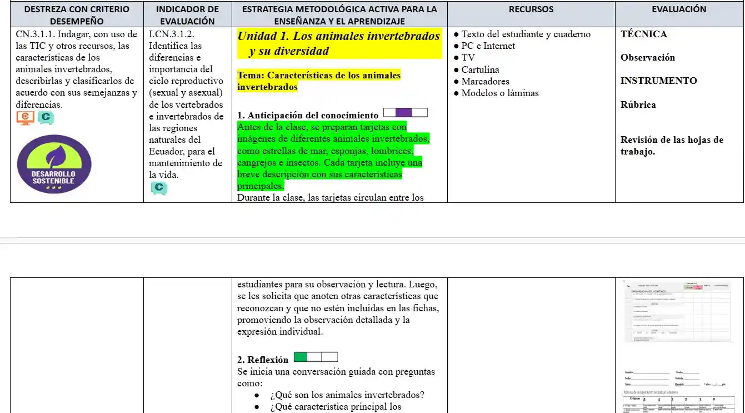The height and width of the screenshot is (413, 745).
Task: Click teal speech bubble icon under I.CN.3.1.2 indicator
Action: (x=158, y=188)
